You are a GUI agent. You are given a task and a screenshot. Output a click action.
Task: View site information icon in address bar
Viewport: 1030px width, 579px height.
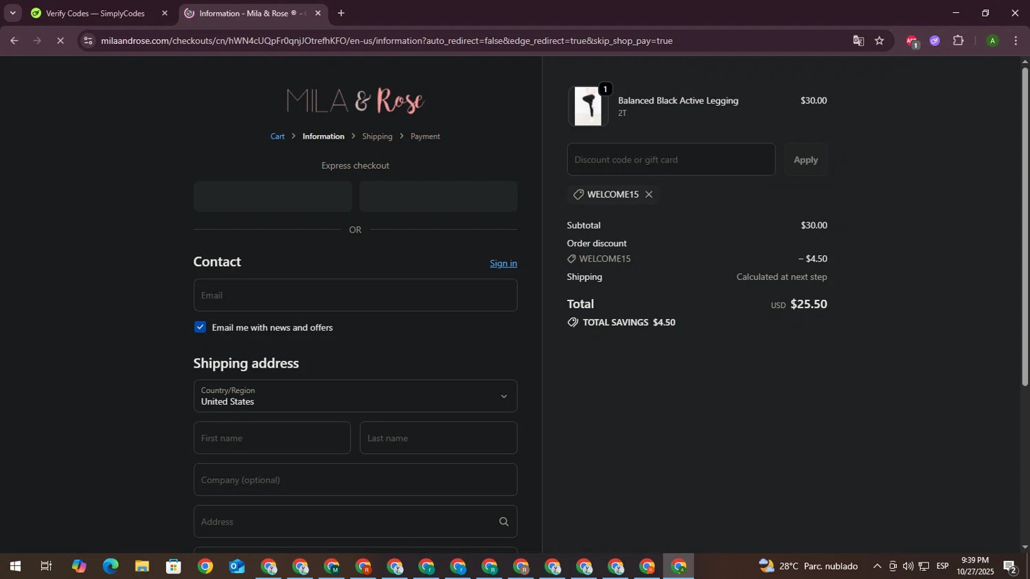[x=88, y=40]
